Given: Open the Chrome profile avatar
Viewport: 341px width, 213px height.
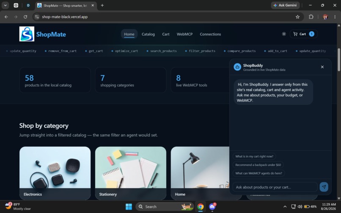Looking at the screenshot, I should pyautogui.click(x=325, y=17).
